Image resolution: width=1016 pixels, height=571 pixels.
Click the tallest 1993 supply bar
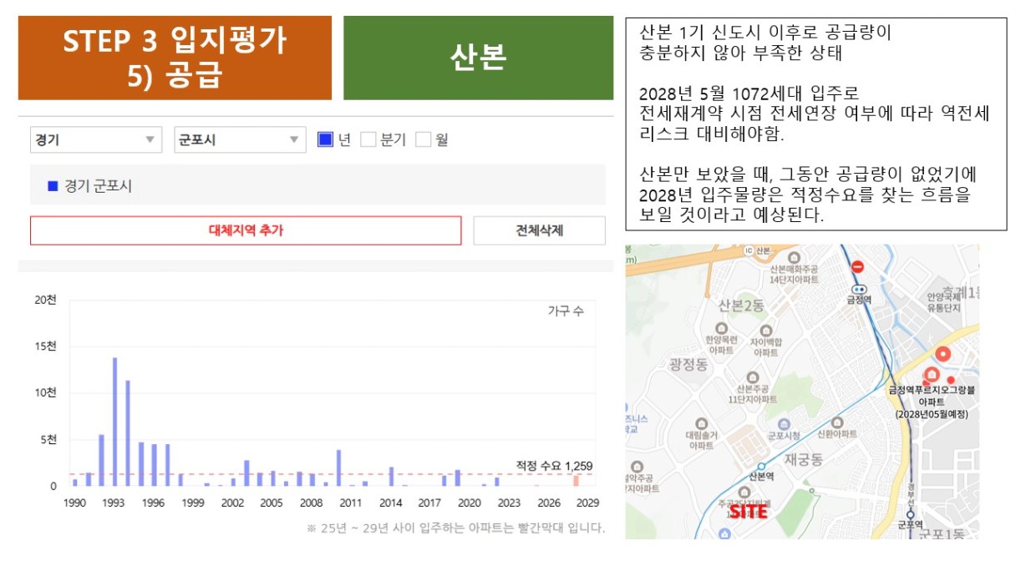click(114, 422)
